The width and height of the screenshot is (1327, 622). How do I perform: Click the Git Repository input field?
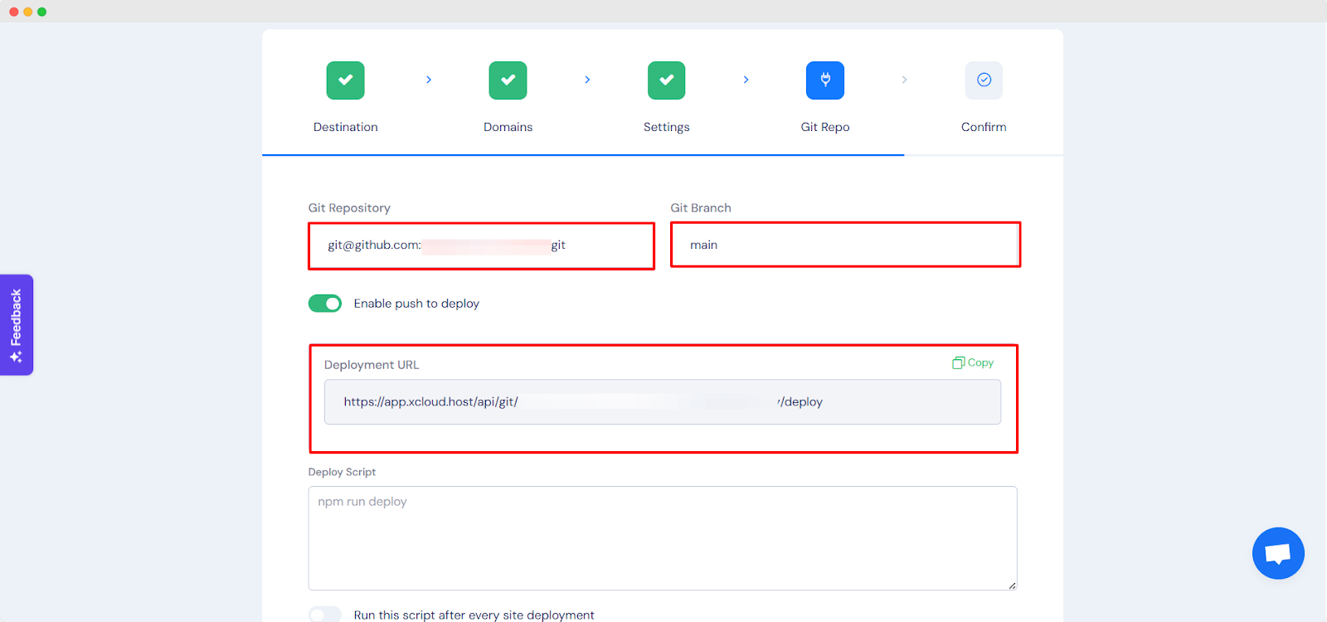point(481,245)
